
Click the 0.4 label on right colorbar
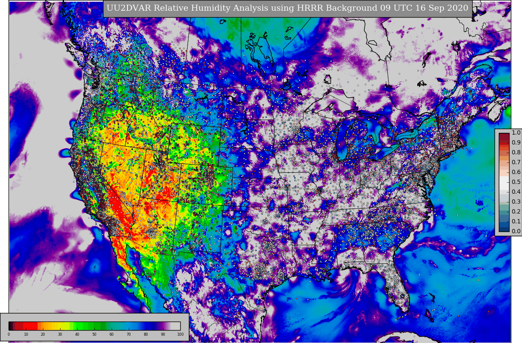(x=516, y=192)
